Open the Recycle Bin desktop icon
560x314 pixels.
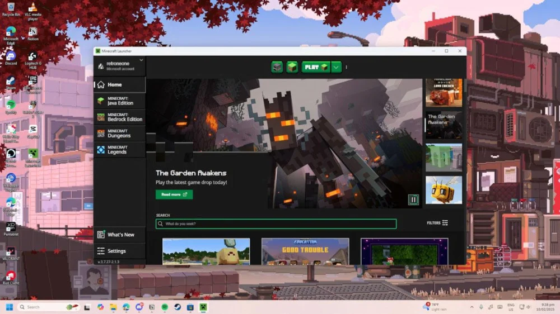pyautogui.click(x=11, y=9)
